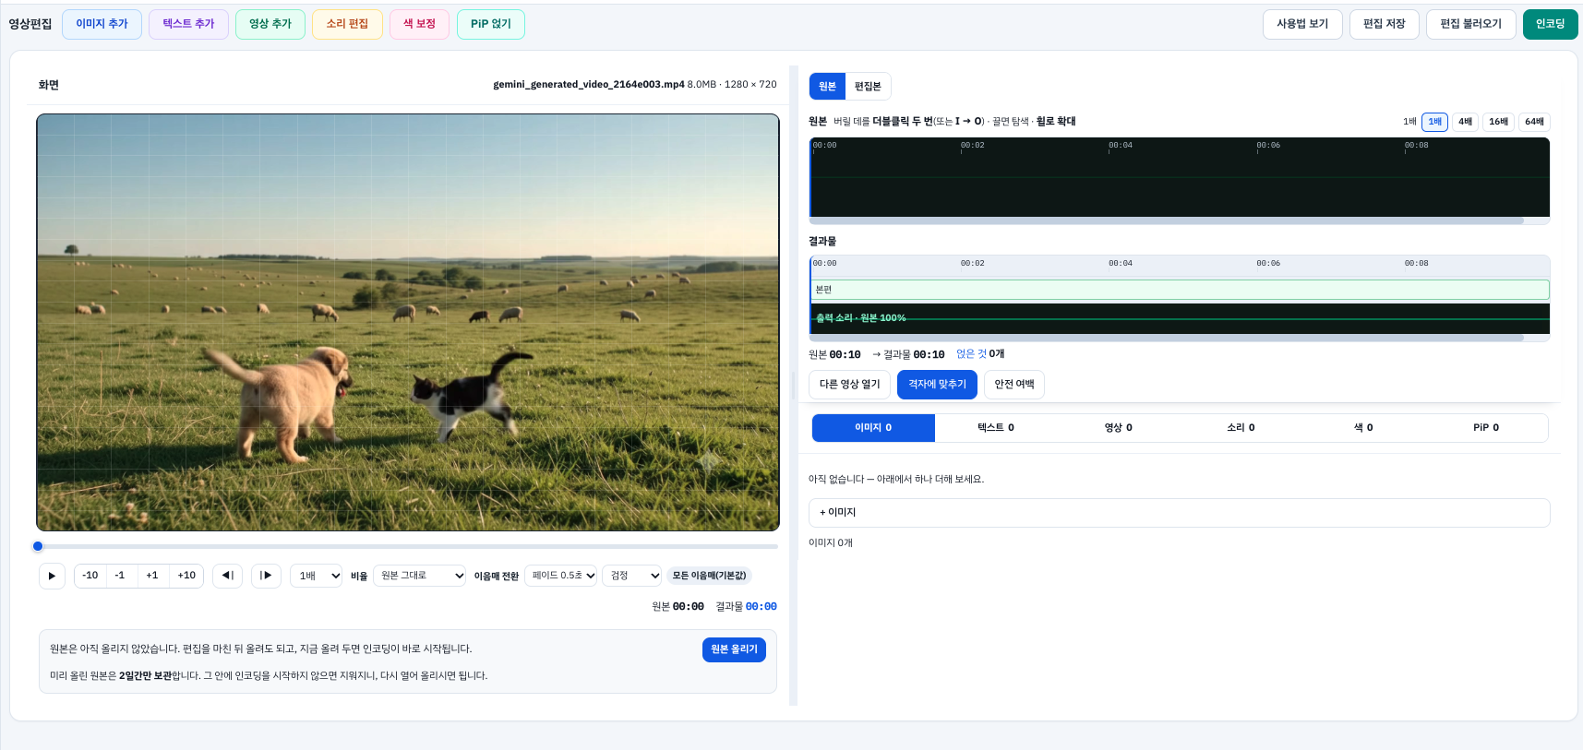Switch to 편집본 tab
This screenshot has height=750, width=1583.
point(868,87)
